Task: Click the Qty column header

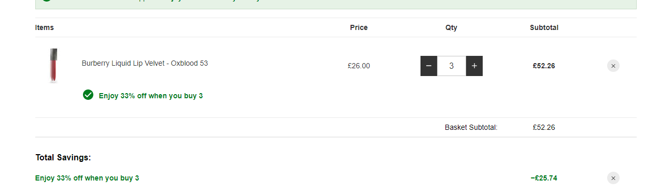Action: [x=451, y=27]
